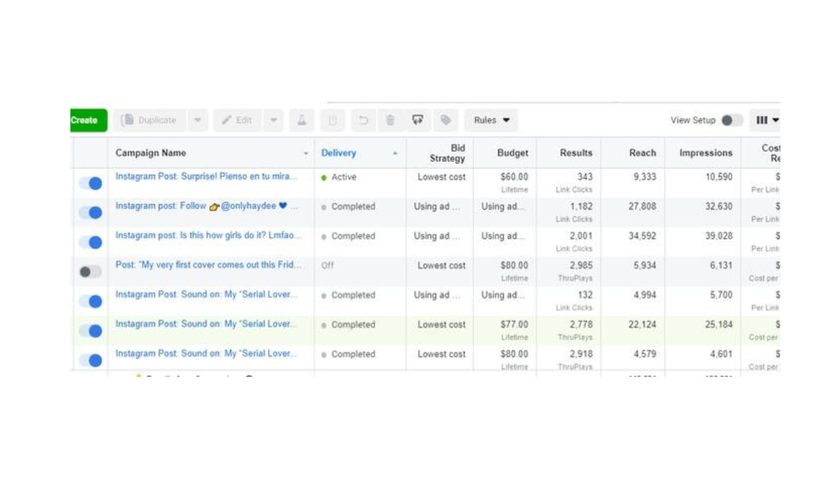Open the 'Is this how girls do it?' campaign link

[207, 236]
